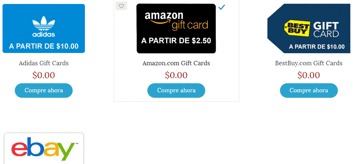Click the GIFT CARD text on Best Buy card

326,30
